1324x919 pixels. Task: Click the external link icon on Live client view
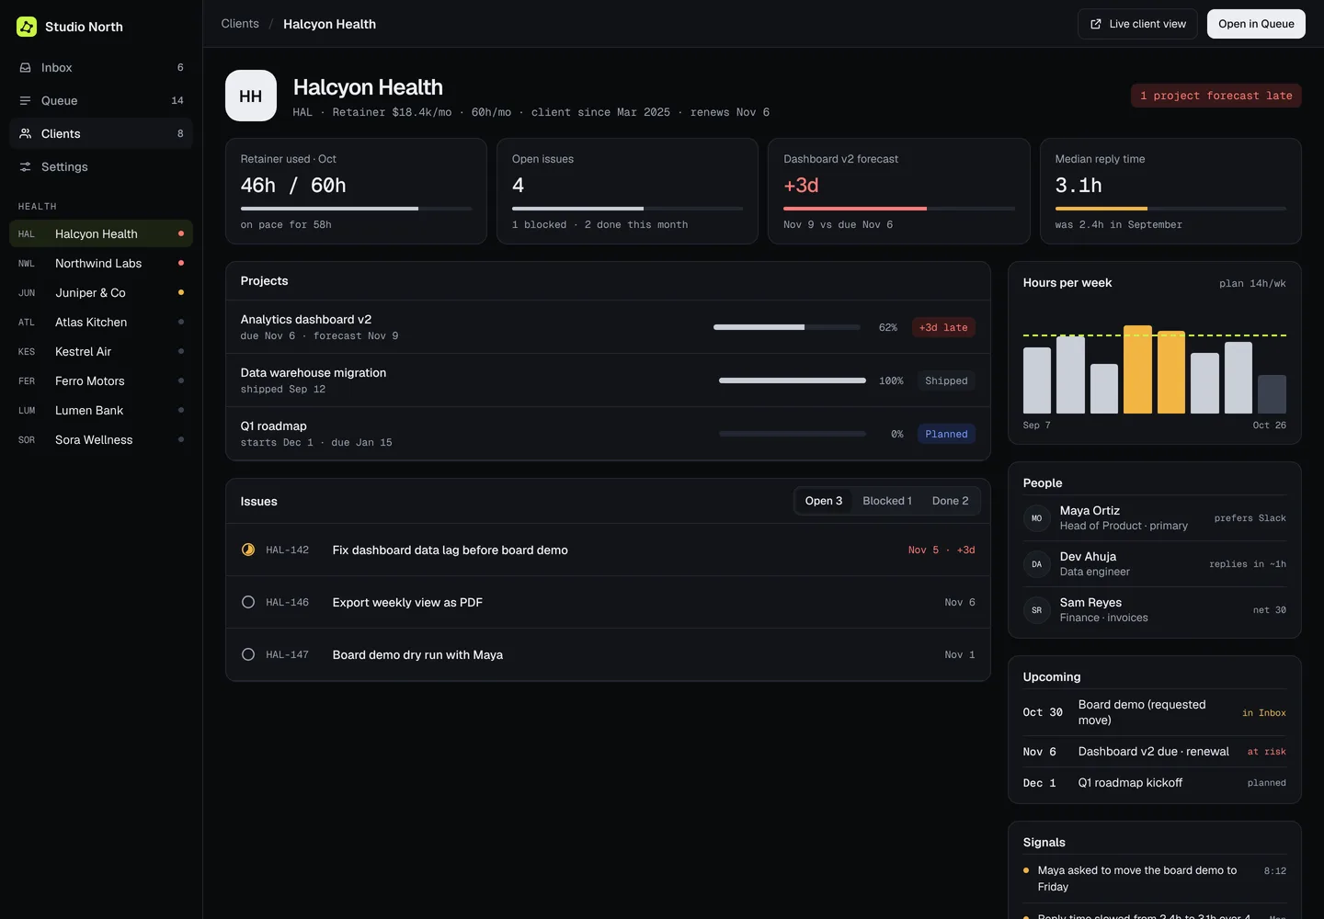(1096, 24)
